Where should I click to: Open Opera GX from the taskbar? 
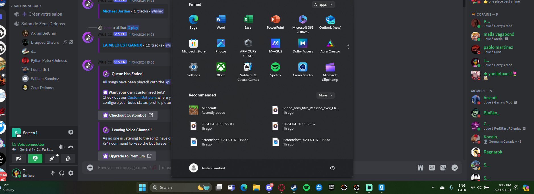(x=282, y=187)
